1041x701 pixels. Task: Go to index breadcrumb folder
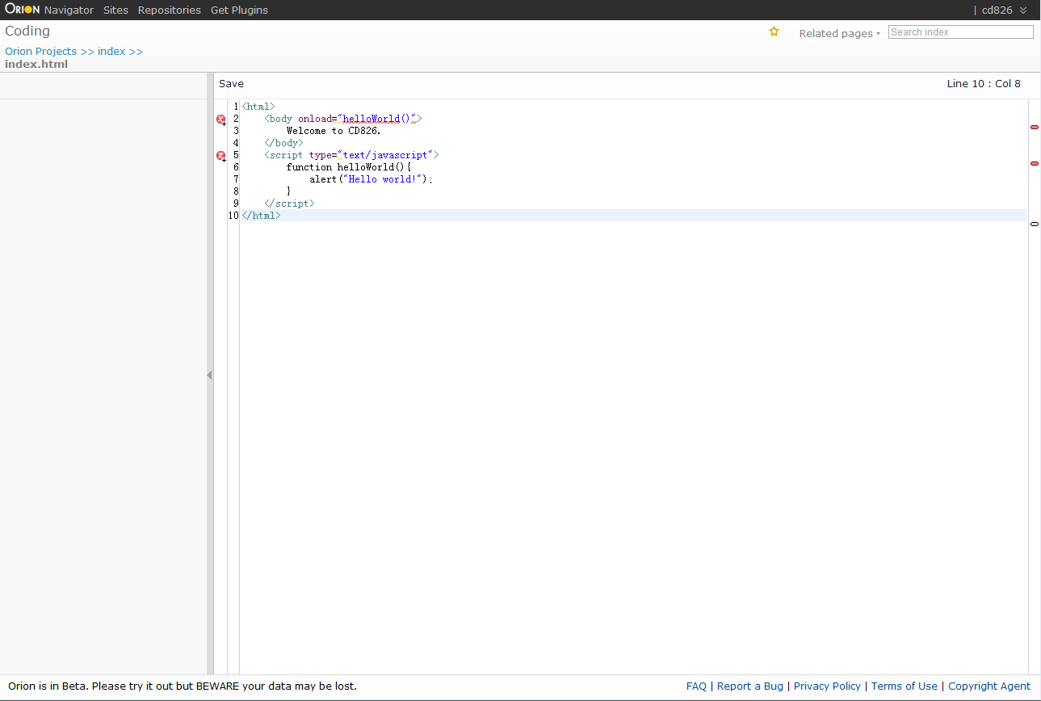[111, 51]
